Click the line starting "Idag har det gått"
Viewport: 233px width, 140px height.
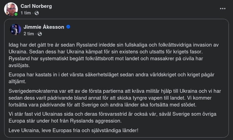pos(113,45)
